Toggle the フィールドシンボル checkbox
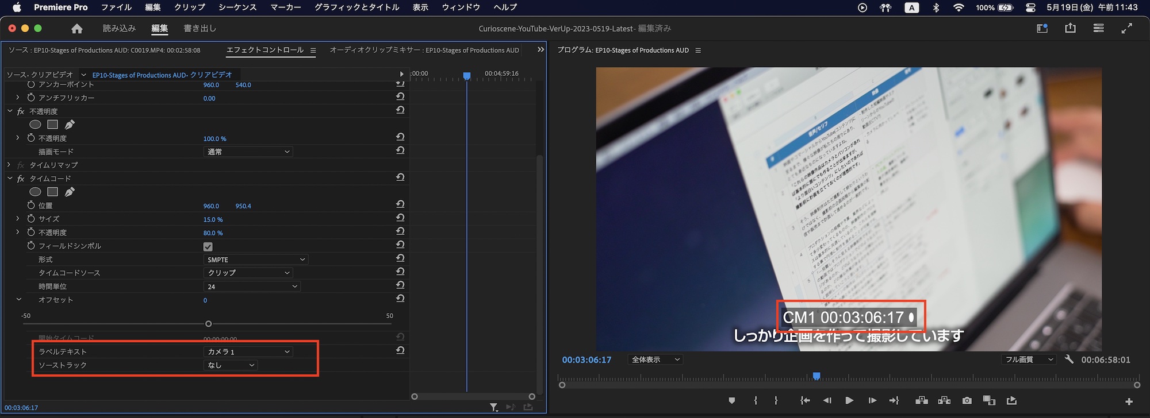The width and height of the screenshot is (1150, 418). (208, 246)
